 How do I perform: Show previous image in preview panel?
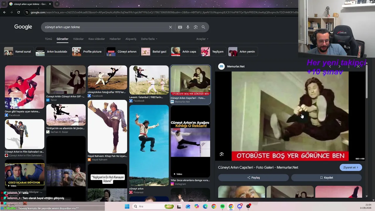pos(330,67)
